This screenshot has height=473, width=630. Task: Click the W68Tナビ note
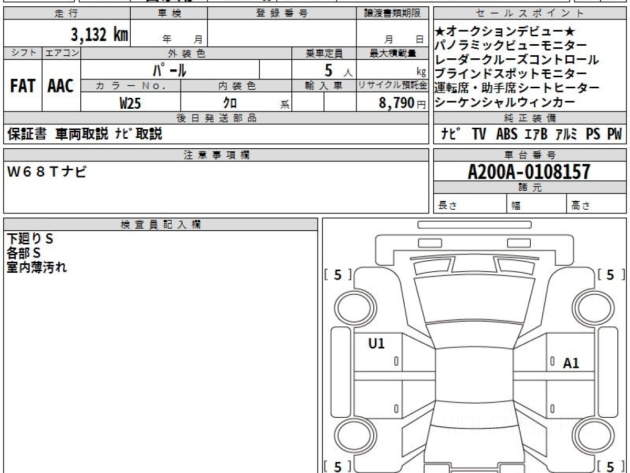47,172
